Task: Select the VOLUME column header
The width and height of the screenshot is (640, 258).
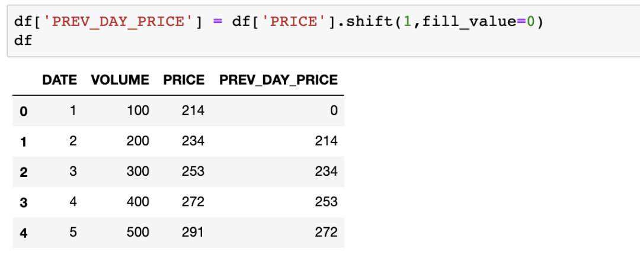Action: 120,80
